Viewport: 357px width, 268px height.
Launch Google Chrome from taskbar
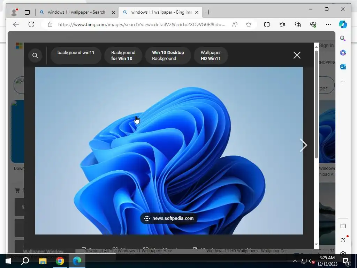pos(60,261)
